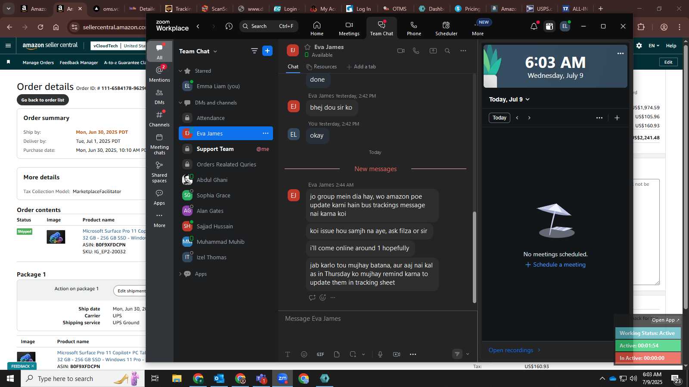
Task: Go back in Zoom Workplace navigation
Action: coord(198,26)
